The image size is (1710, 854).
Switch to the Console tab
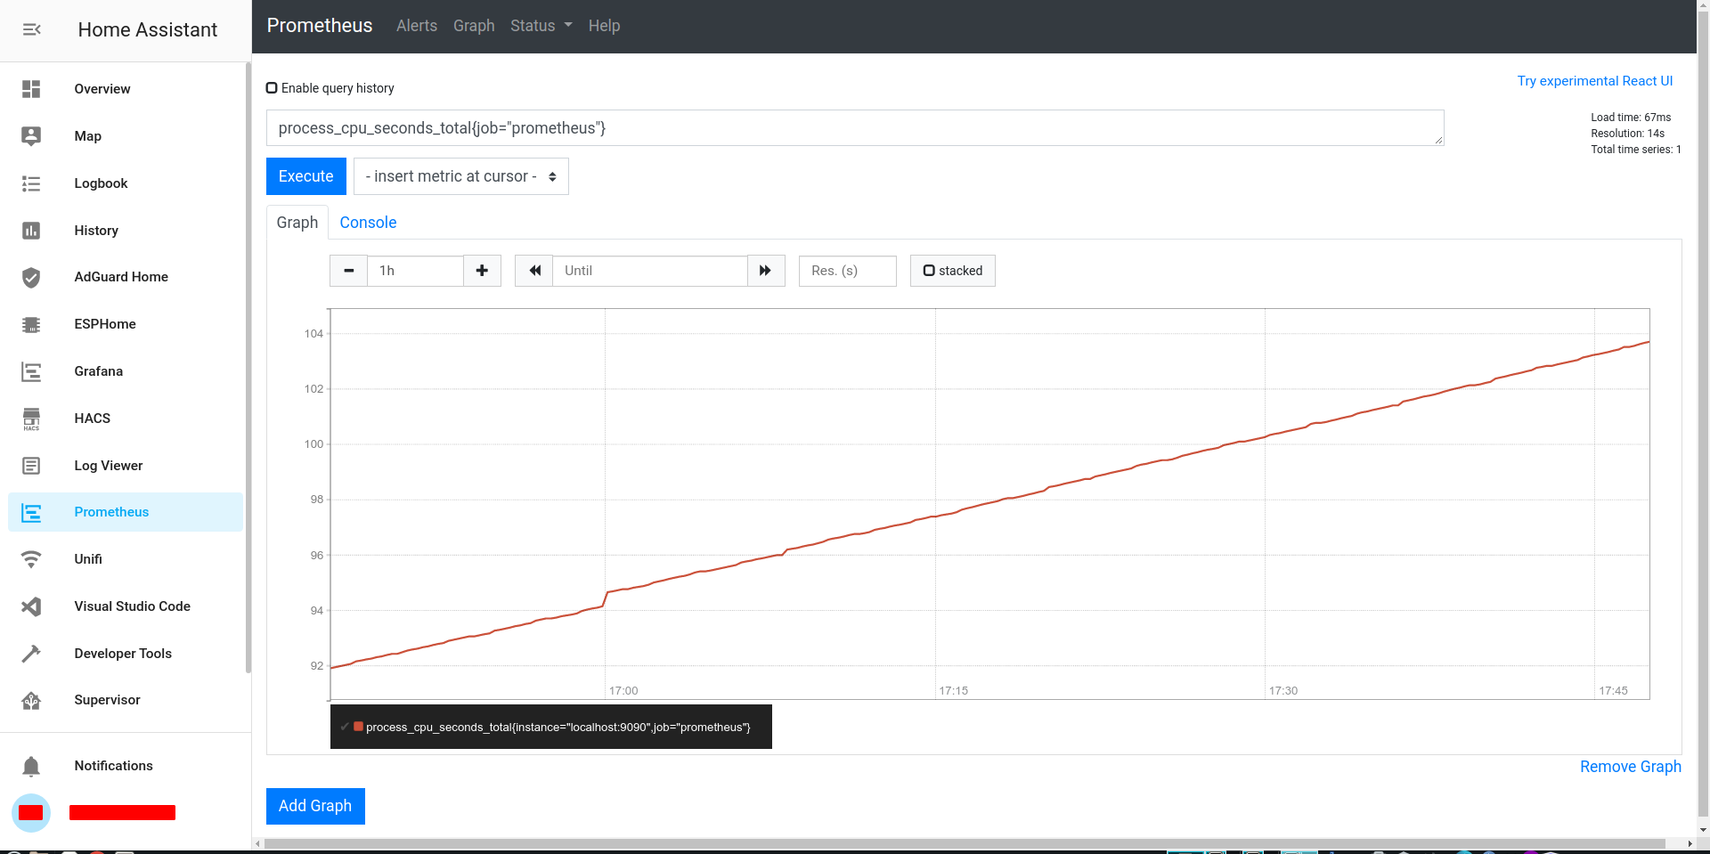pyautogui.click(x=368, y=223)
